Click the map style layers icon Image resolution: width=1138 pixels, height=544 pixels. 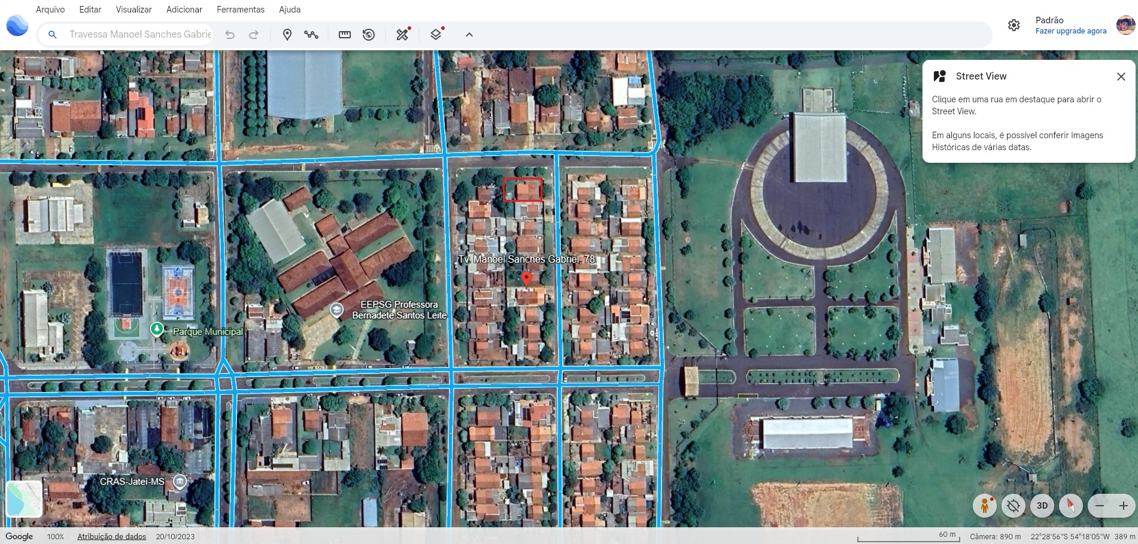(436, 35)
